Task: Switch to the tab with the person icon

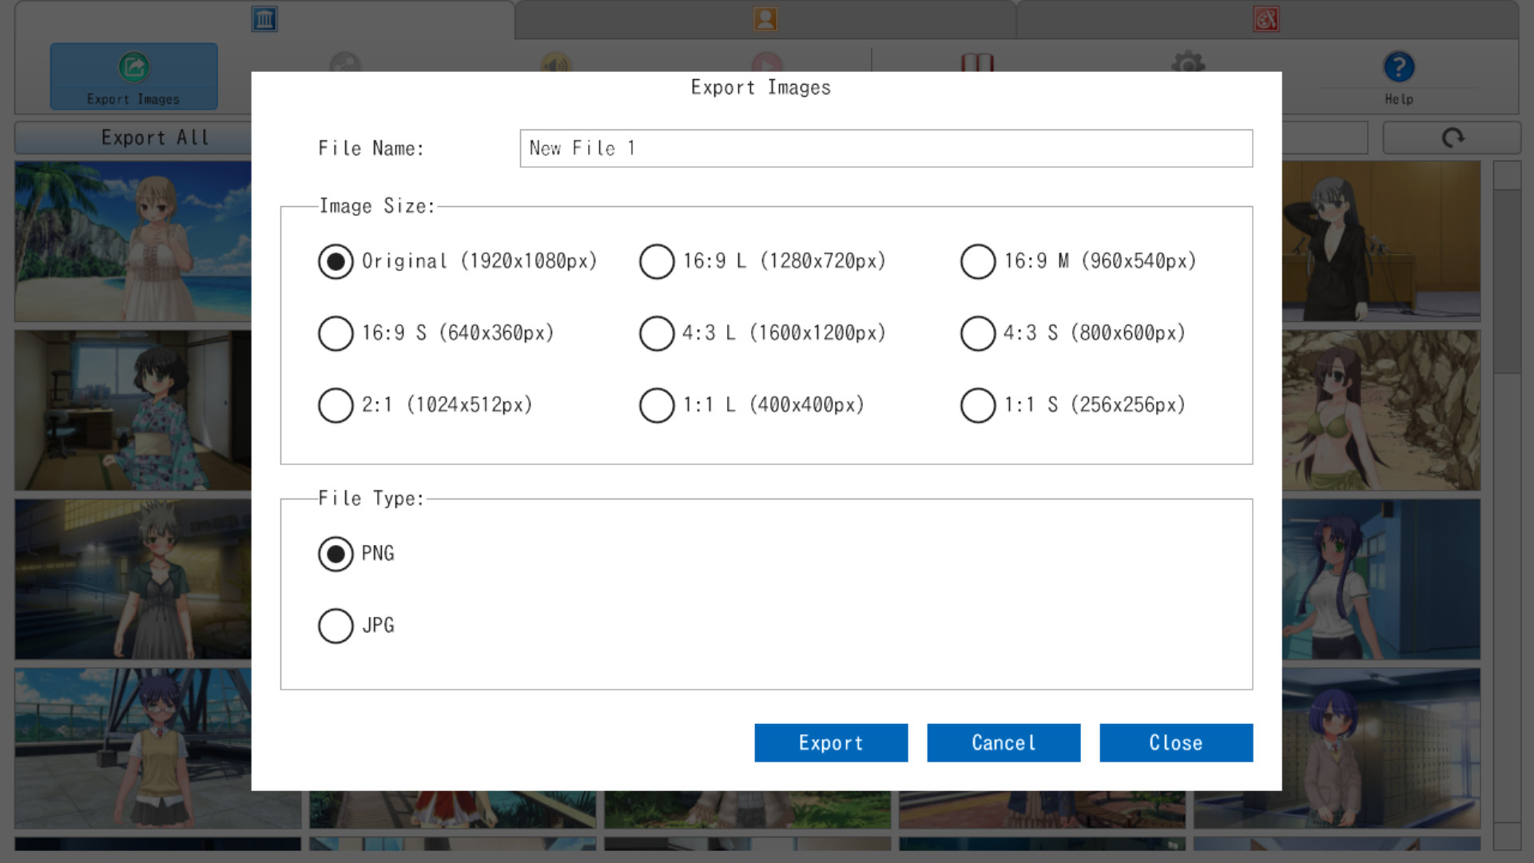Action: (766, 20)
